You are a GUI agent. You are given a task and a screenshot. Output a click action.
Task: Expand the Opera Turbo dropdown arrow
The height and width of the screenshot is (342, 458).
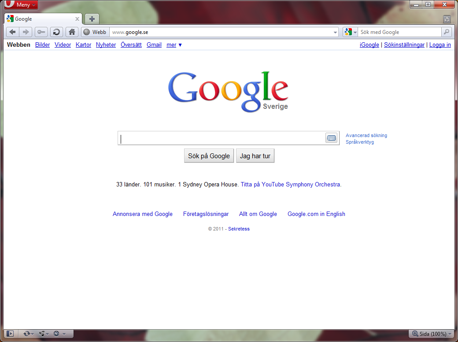[x=64, y=334]
